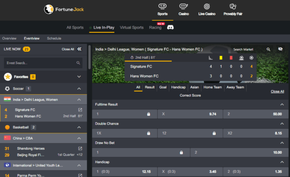Open the Sports section icon
The height and width of the screenshot is (177, 290).
click(162, 6)
